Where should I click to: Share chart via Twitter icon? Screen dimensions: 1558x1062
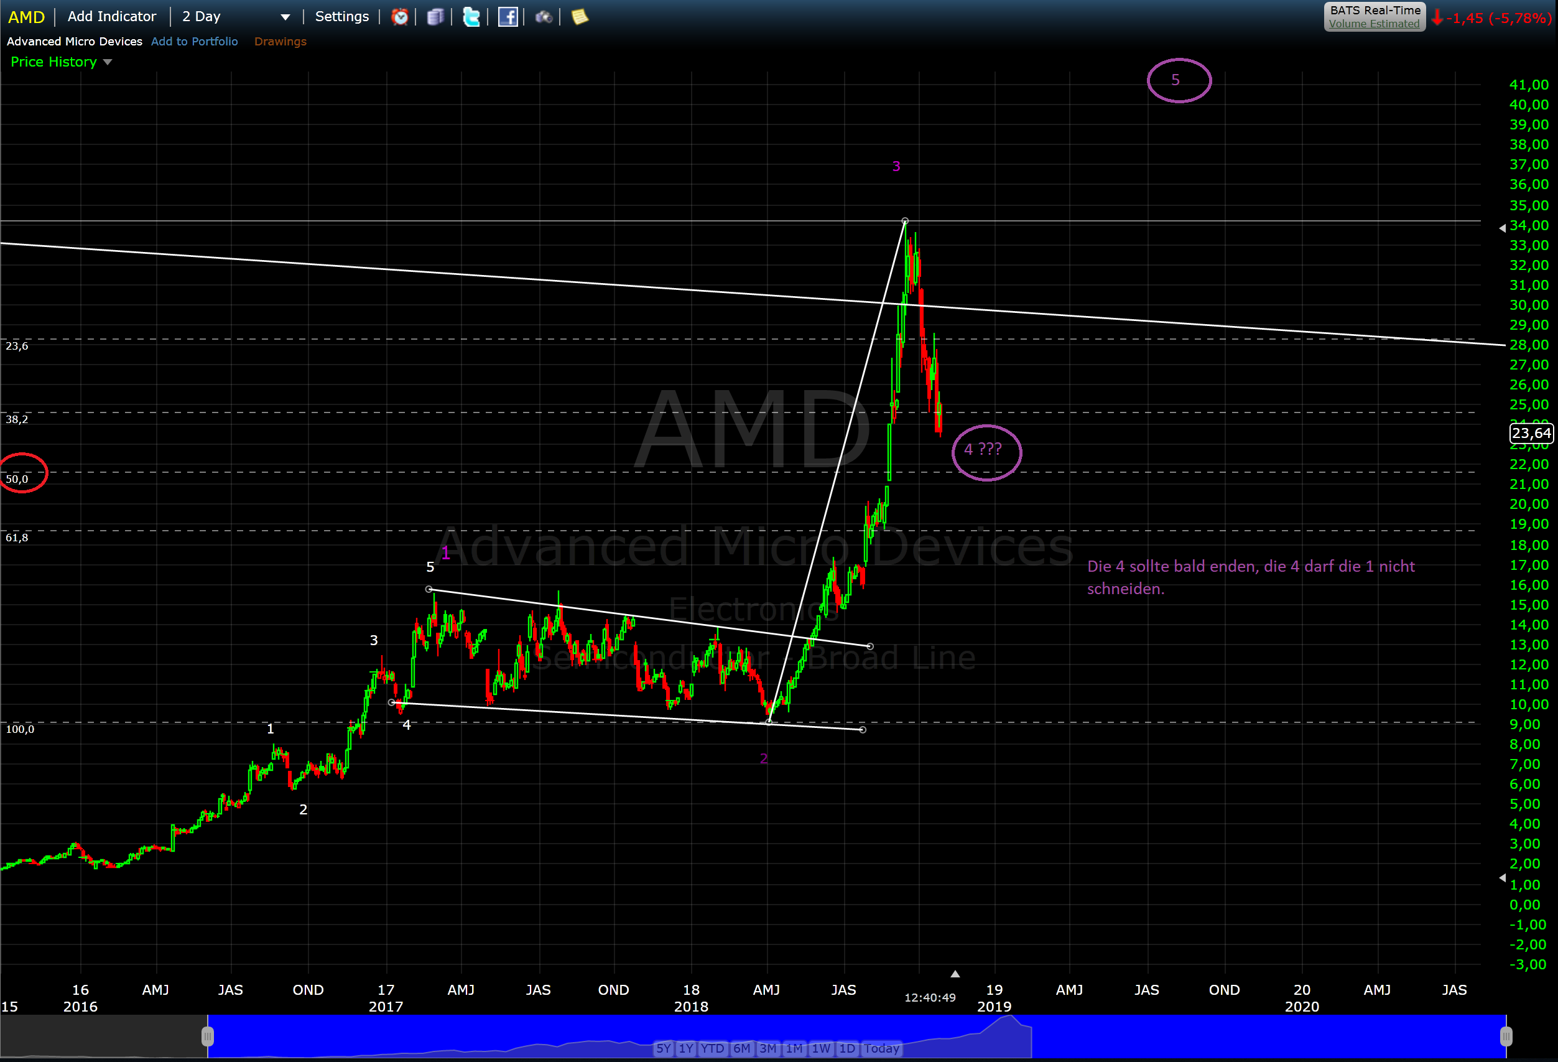click(471, 17)
